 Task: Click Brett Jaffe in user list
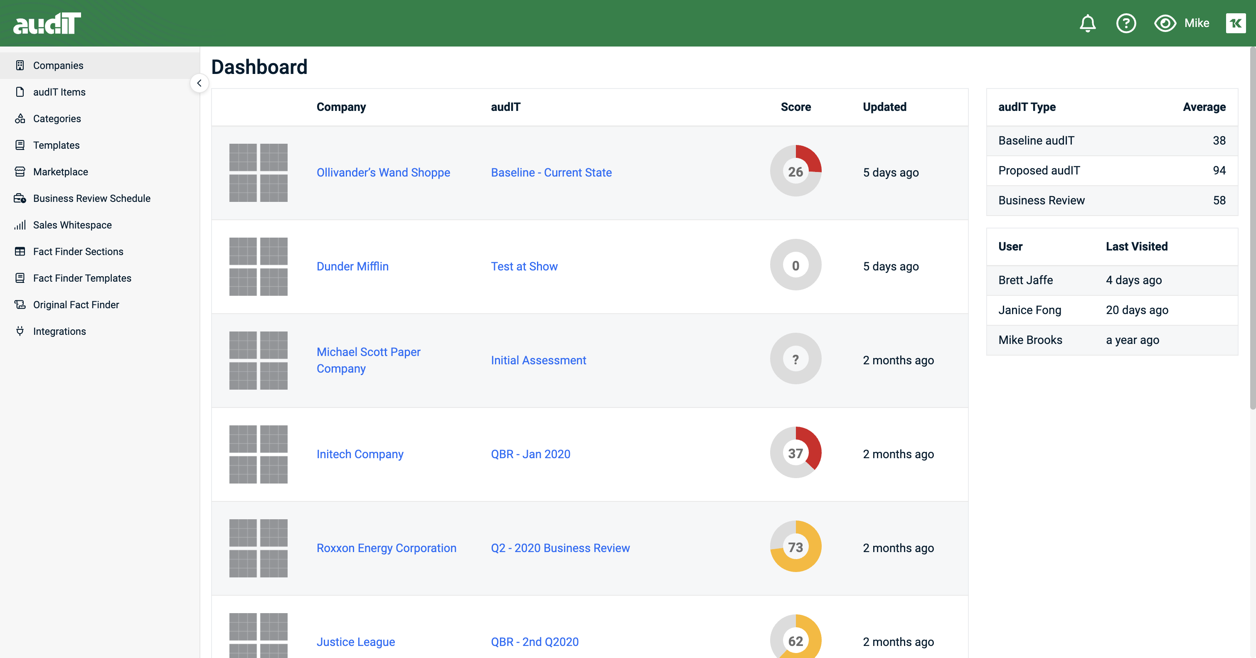pos(1025,280)
